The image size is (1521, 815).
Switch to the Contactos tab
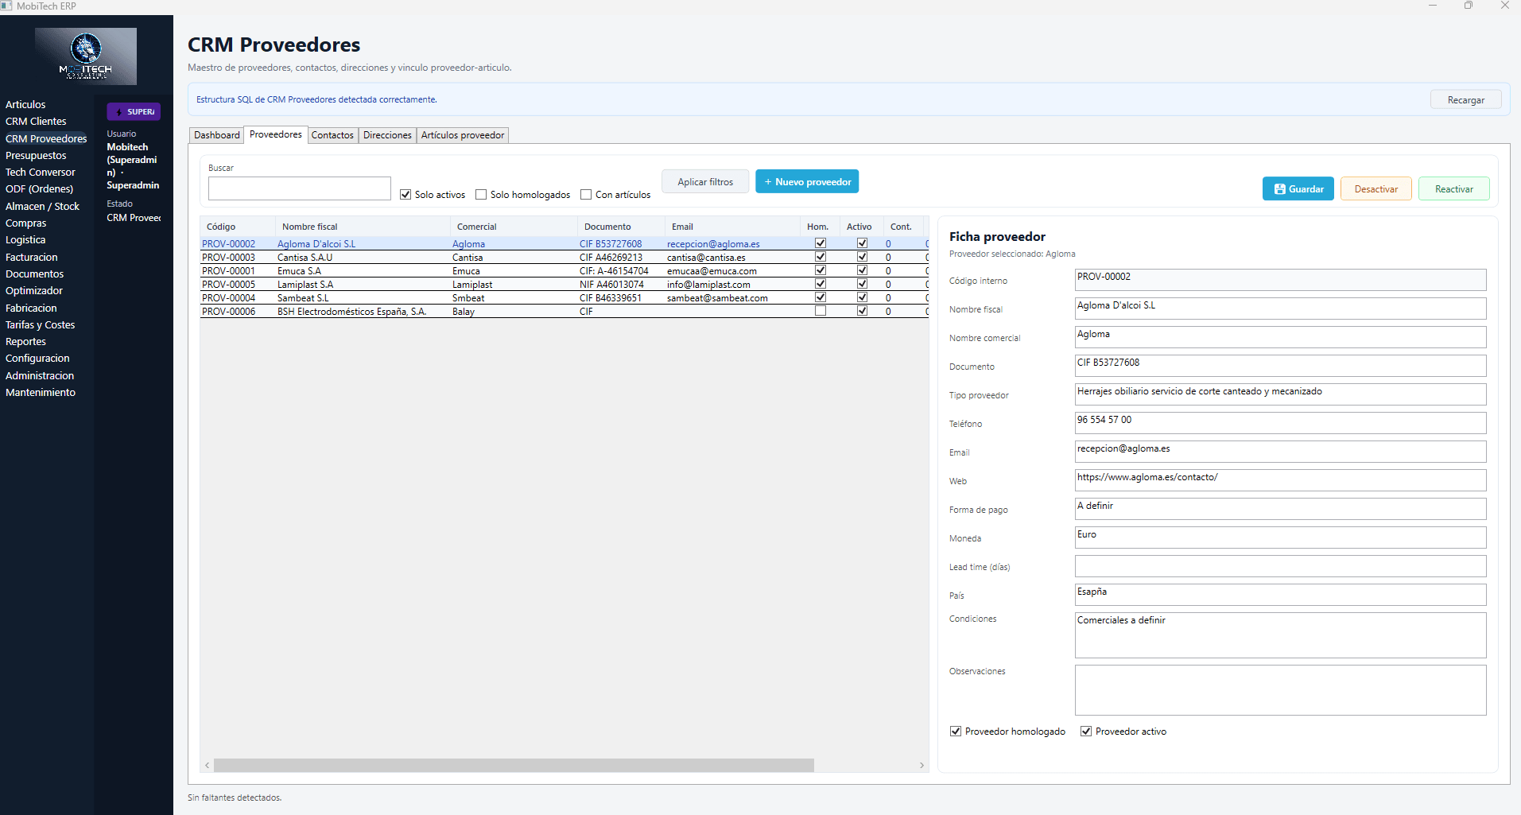[332, 134]
